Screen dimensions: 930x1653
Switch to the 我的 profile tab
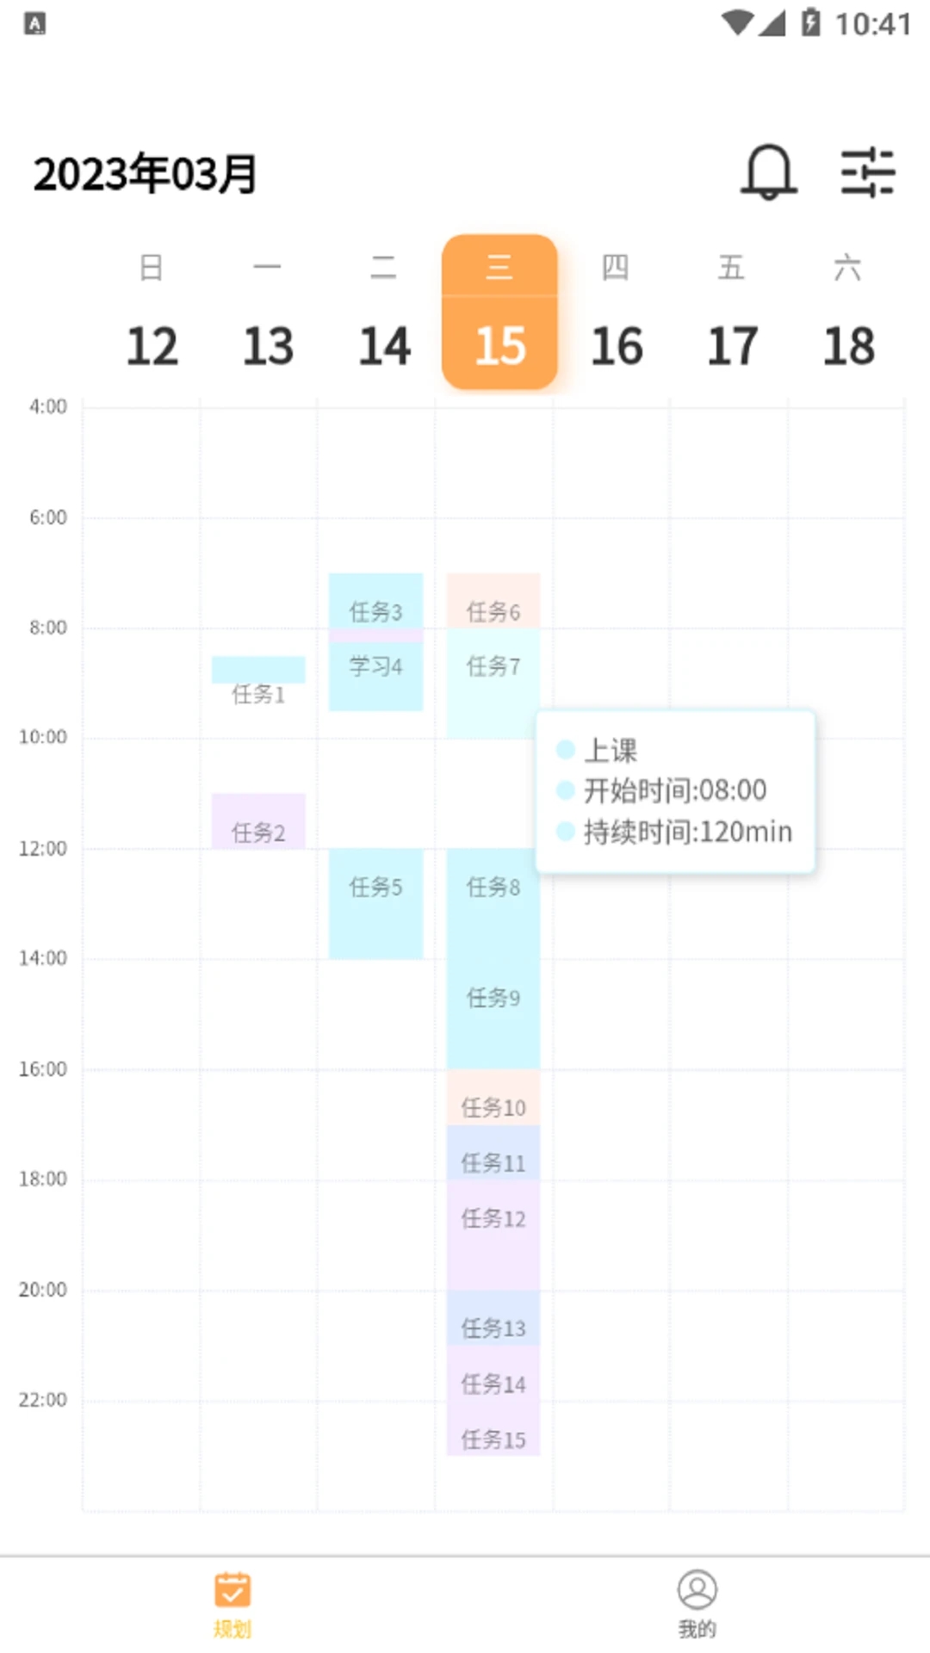(x=697, y=1603)
